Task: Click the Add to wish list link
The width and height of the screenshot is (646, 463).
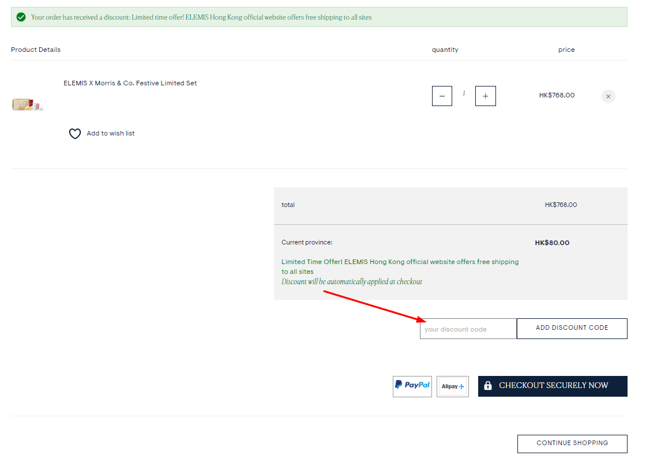Action: tap(110, 133)
